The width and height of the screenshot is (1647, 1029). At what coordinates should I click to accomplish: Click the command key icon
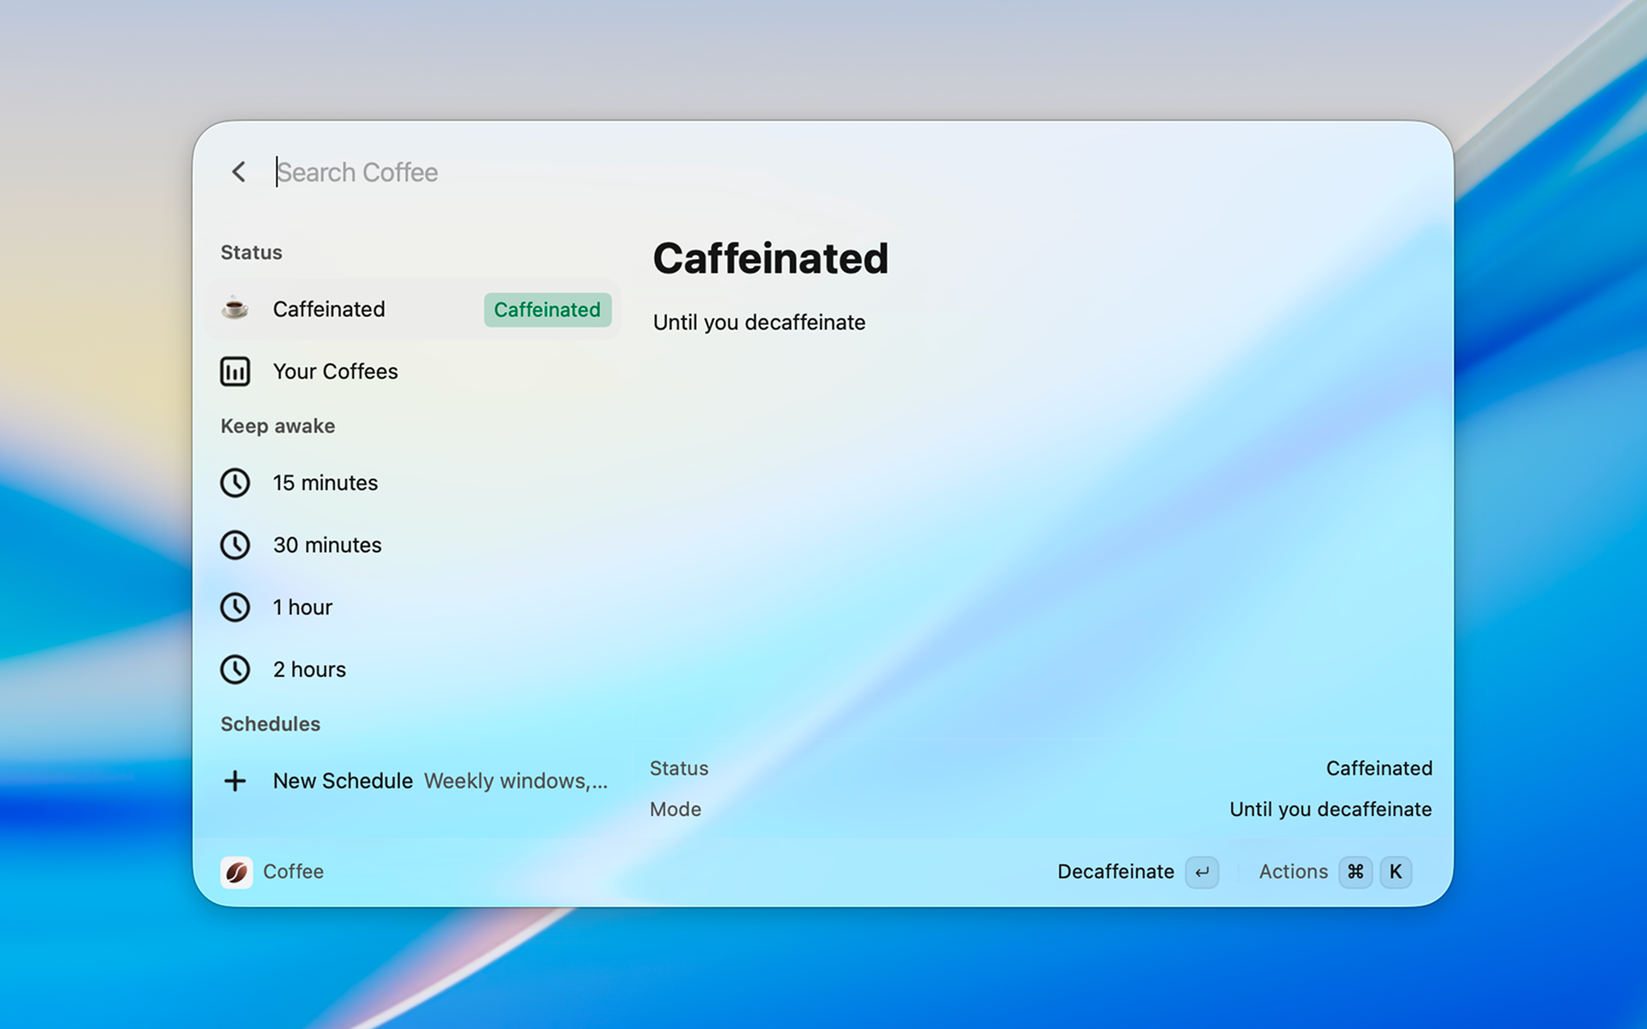coord(1355,872)
